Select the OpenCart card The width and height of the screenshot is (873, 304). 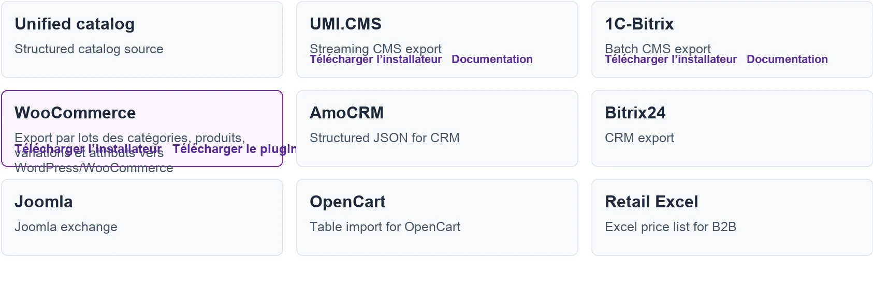click(437, 218)
